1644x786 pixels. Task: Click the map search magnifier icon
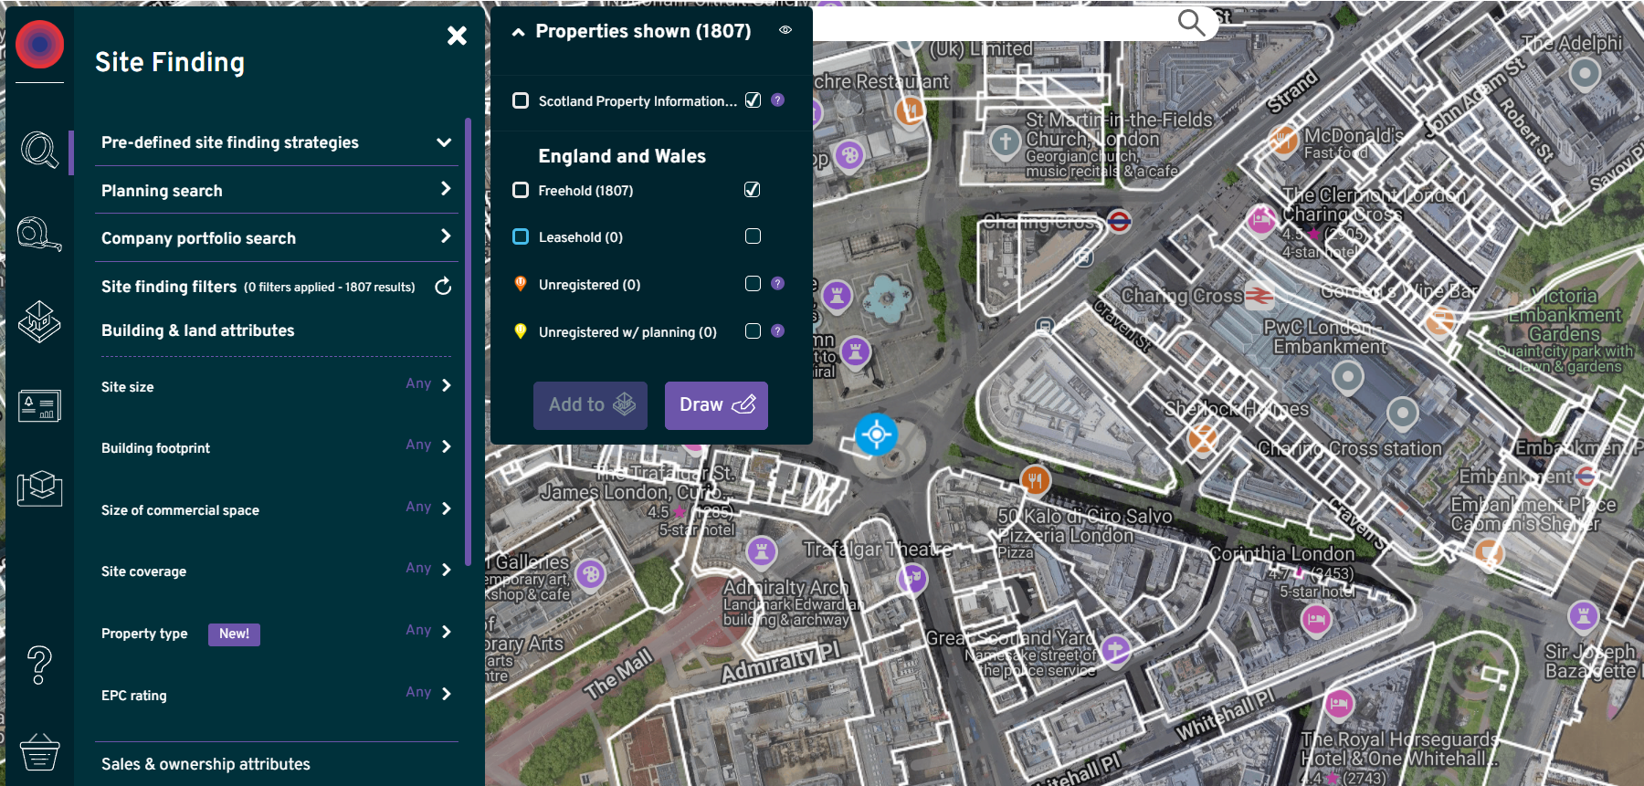[x=1191, y=22]
